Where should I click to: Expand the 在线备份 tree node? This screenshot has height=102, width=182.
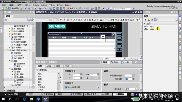(10, 34)
